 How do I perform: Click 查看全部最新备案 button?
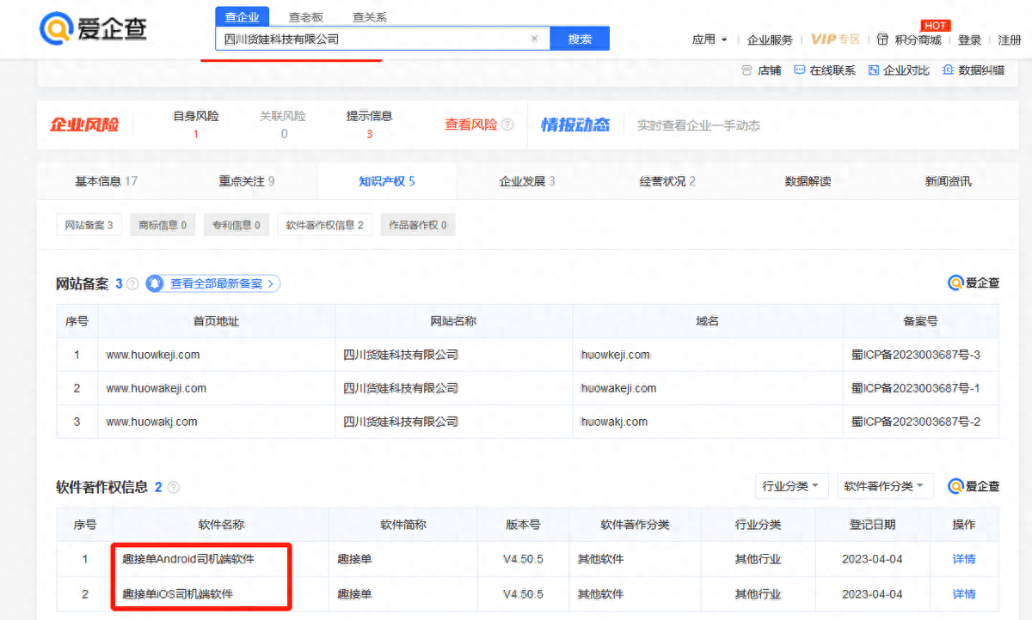[213, 283]
